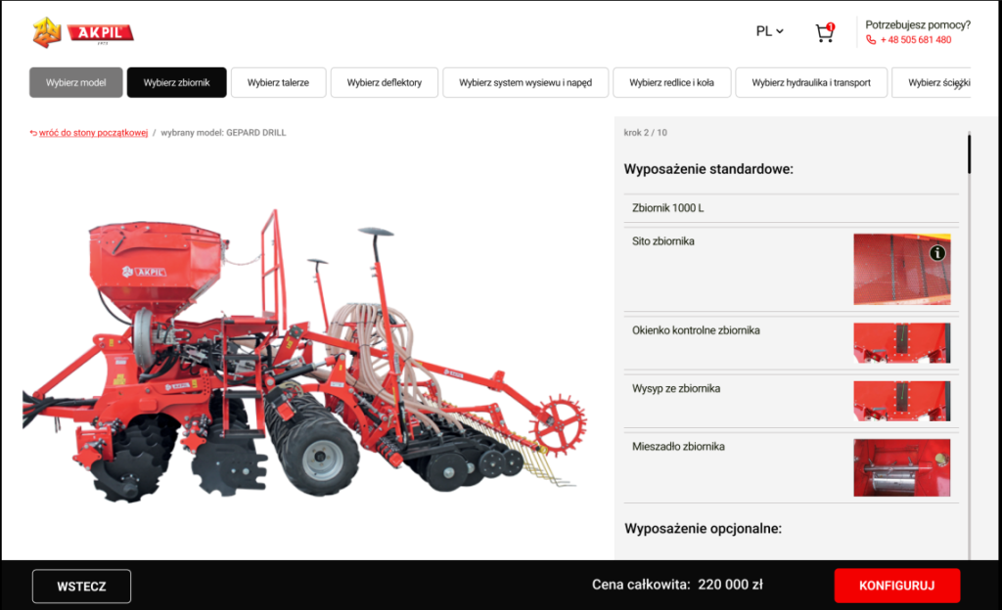Select the Wybierz zbiornik tab
Viewport: 1002px width, 610px height.
(176, 83)
